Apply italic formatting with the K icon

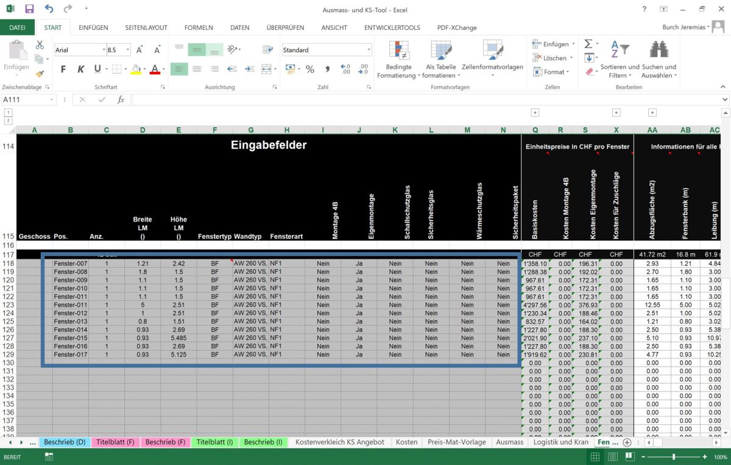(80, 69)
